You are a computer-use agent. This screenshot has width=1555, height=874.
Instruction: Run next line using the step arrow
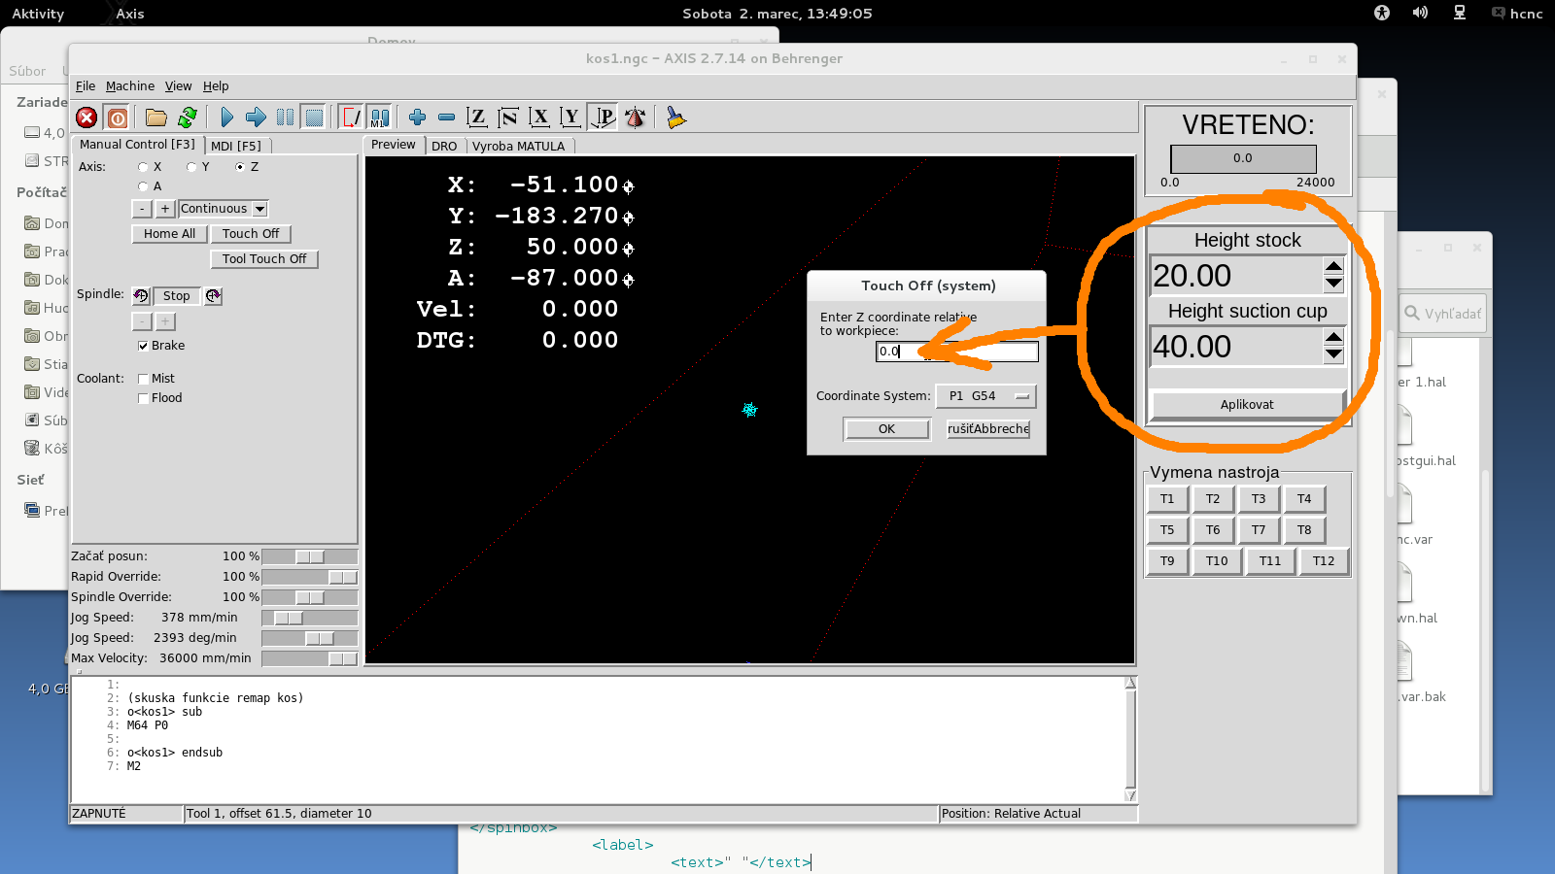(x=256, y=118)
